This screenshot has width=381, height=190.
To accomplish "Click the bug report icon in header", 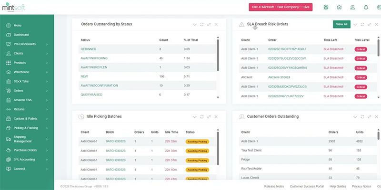I will pyautogui.click(x=326, y=7).
